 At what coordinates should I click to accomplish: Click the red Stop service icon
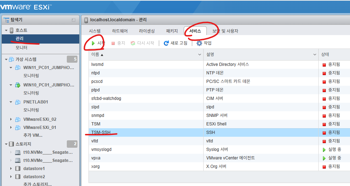(x=113, y=43)
